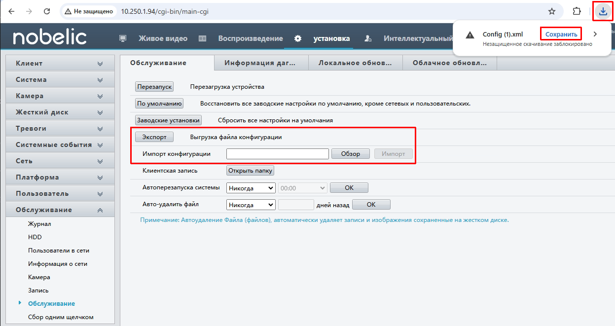Select the Обслуживание tab

coord(167,63)
